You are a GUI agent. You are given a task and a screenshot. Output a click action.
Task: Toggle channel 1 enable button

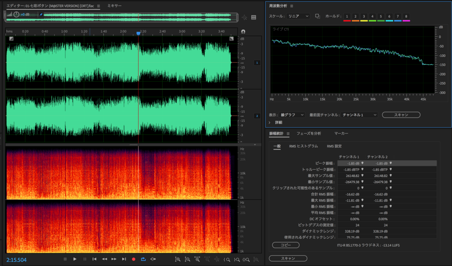click(257, 63)
